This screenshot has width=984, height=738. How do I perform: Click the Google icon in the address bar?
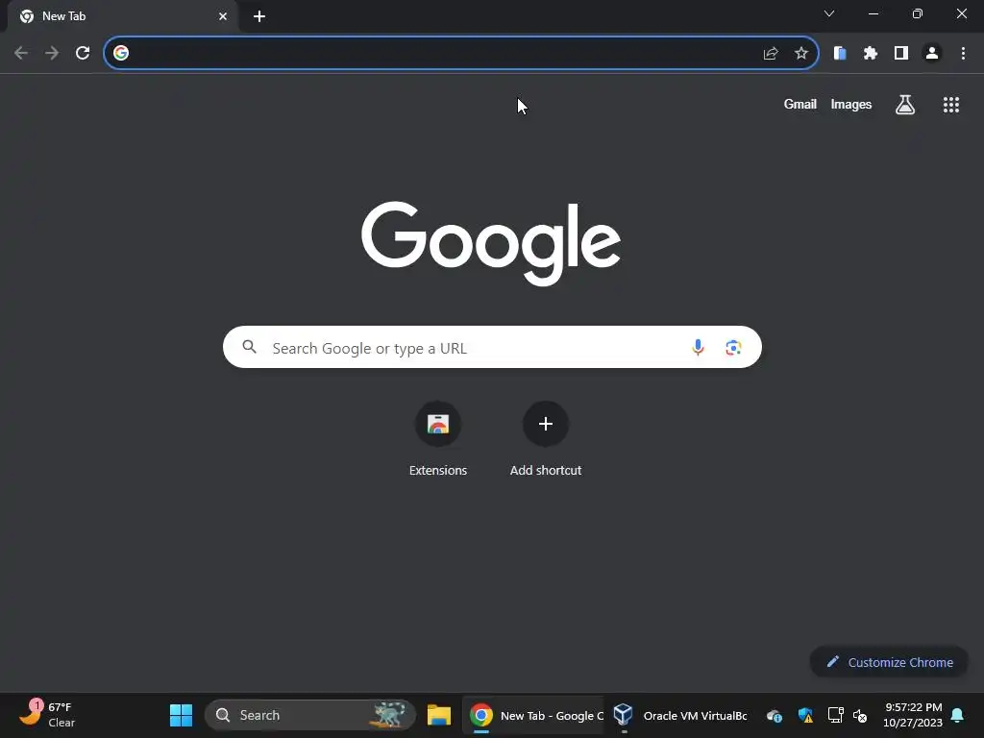121,54
